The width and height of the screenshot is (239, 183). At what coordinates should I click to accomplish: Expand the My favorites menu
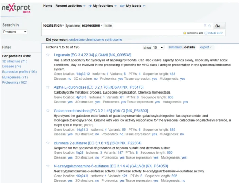point(105,6)
